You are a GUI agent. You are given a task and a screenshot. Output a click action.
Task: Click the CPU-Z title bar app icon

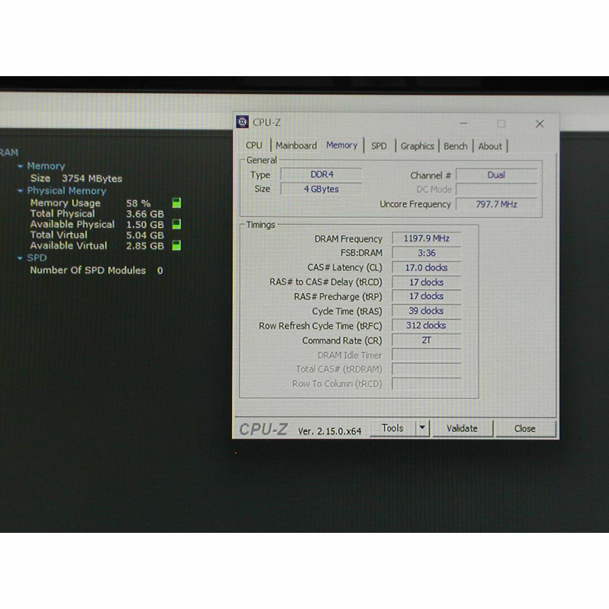click(x=242, y=122)
